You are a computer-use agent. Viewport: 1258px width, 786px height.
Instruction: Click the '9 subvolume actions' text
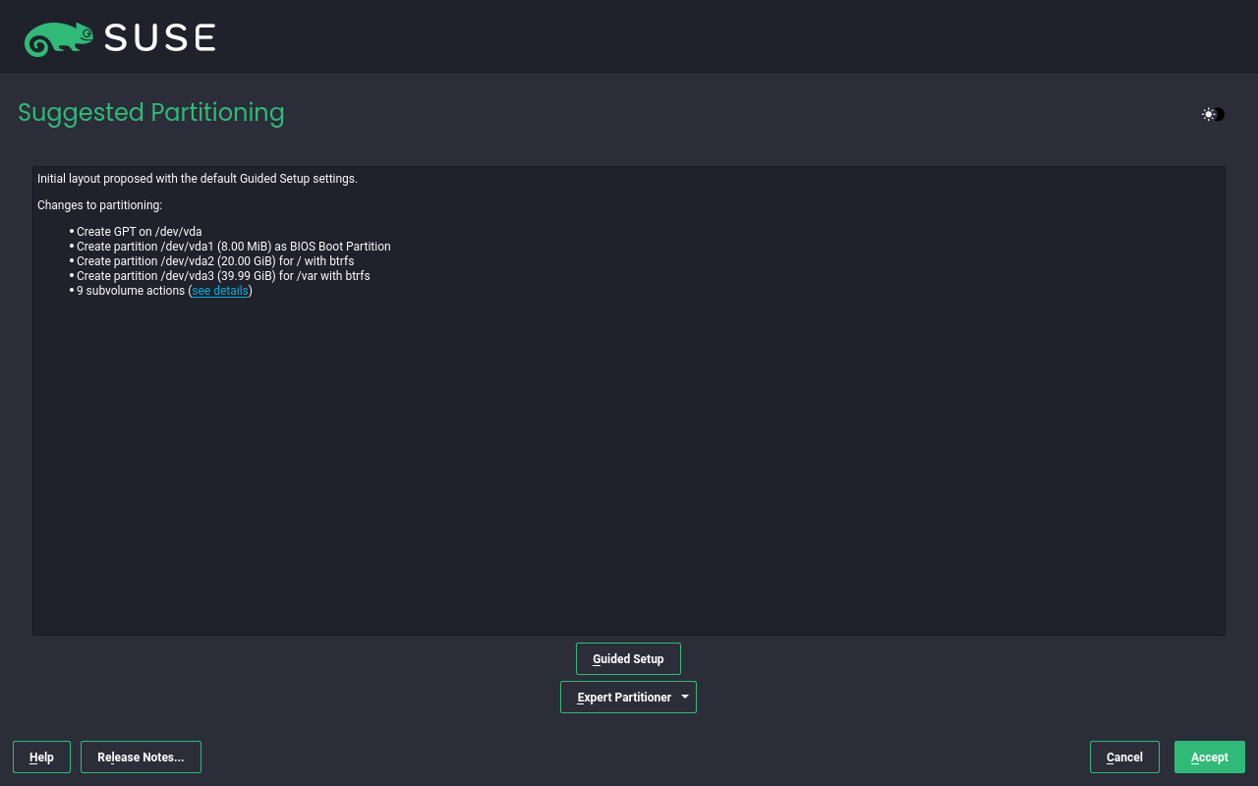click(130, 291)
